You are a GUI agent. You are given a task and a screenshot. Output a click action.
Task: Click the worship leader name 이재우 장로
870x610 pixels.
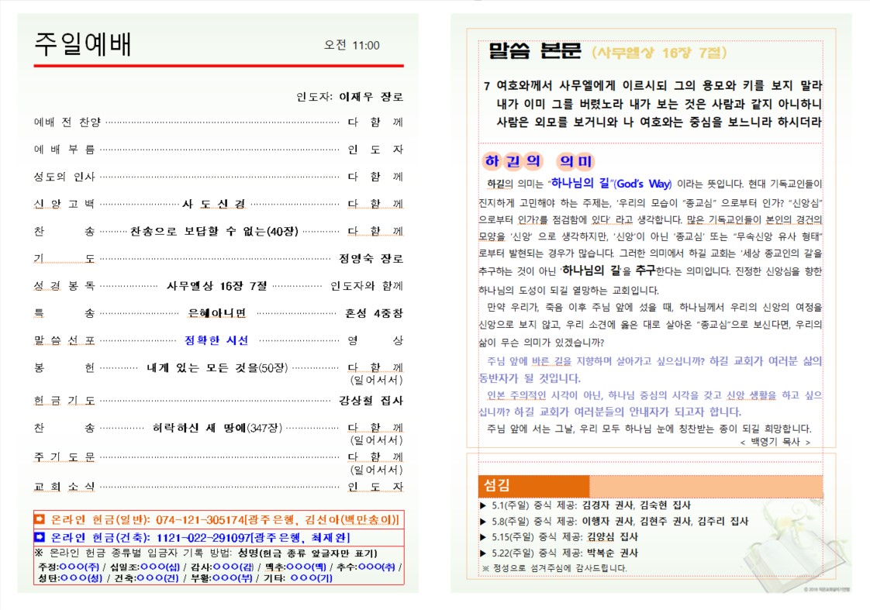(x=371, y=98)
